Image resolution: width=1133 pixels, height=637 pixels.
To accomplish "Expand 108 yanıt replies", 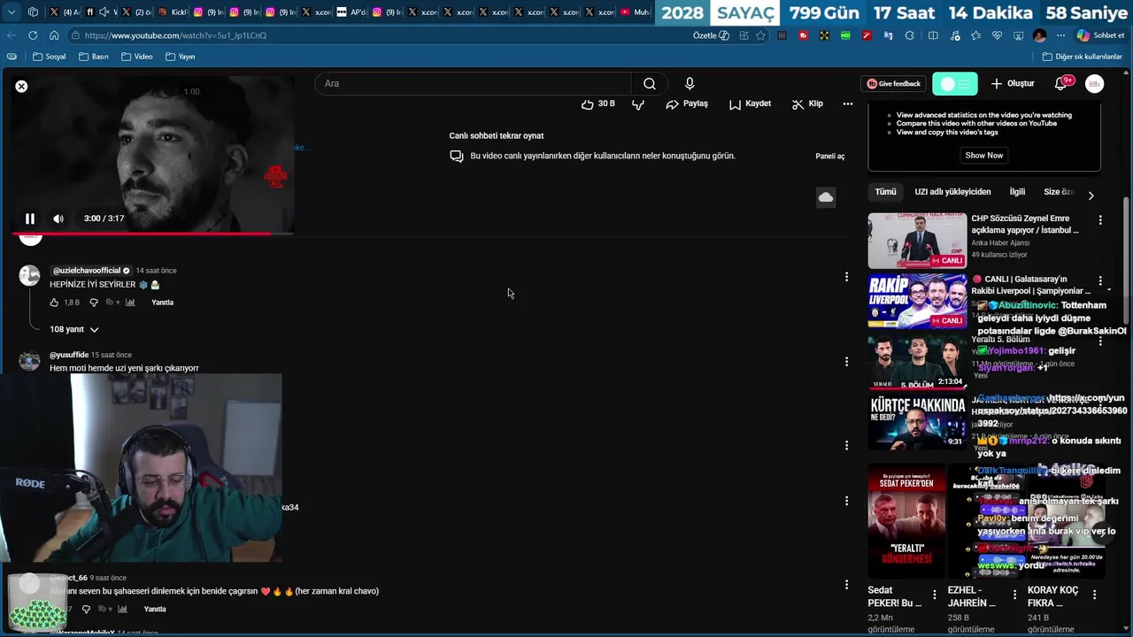I will (73, 329).
